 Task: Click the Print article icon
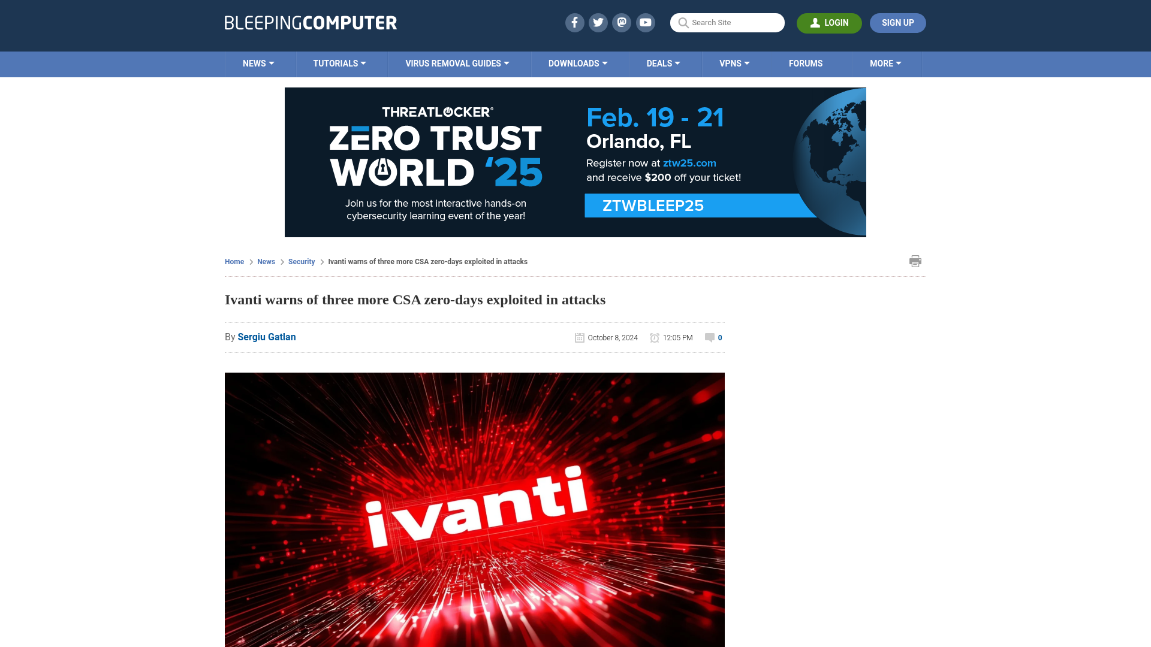[x=915, y=260]
